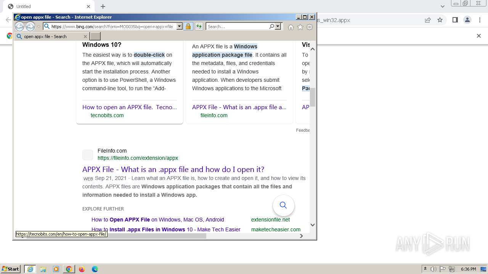Screen dimensions: 488x274
Task: Close the 'Untitled' Chrome tab
Action: pyautogui.click(x=88, y=6)
